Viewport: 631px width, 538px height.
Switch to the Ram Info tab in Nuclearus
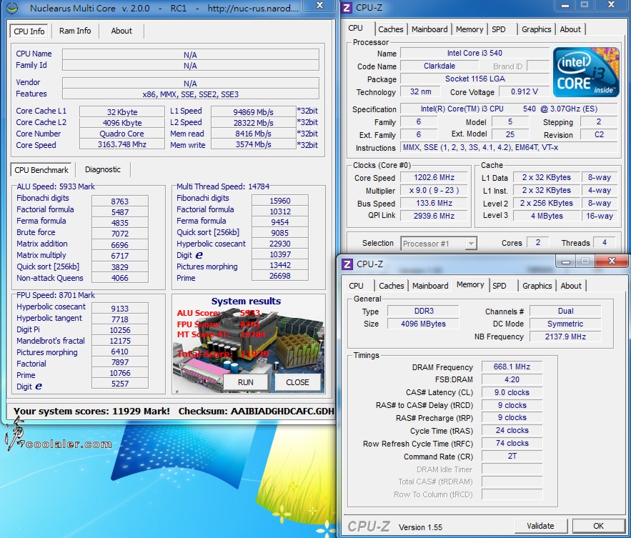tap(75, 31)
